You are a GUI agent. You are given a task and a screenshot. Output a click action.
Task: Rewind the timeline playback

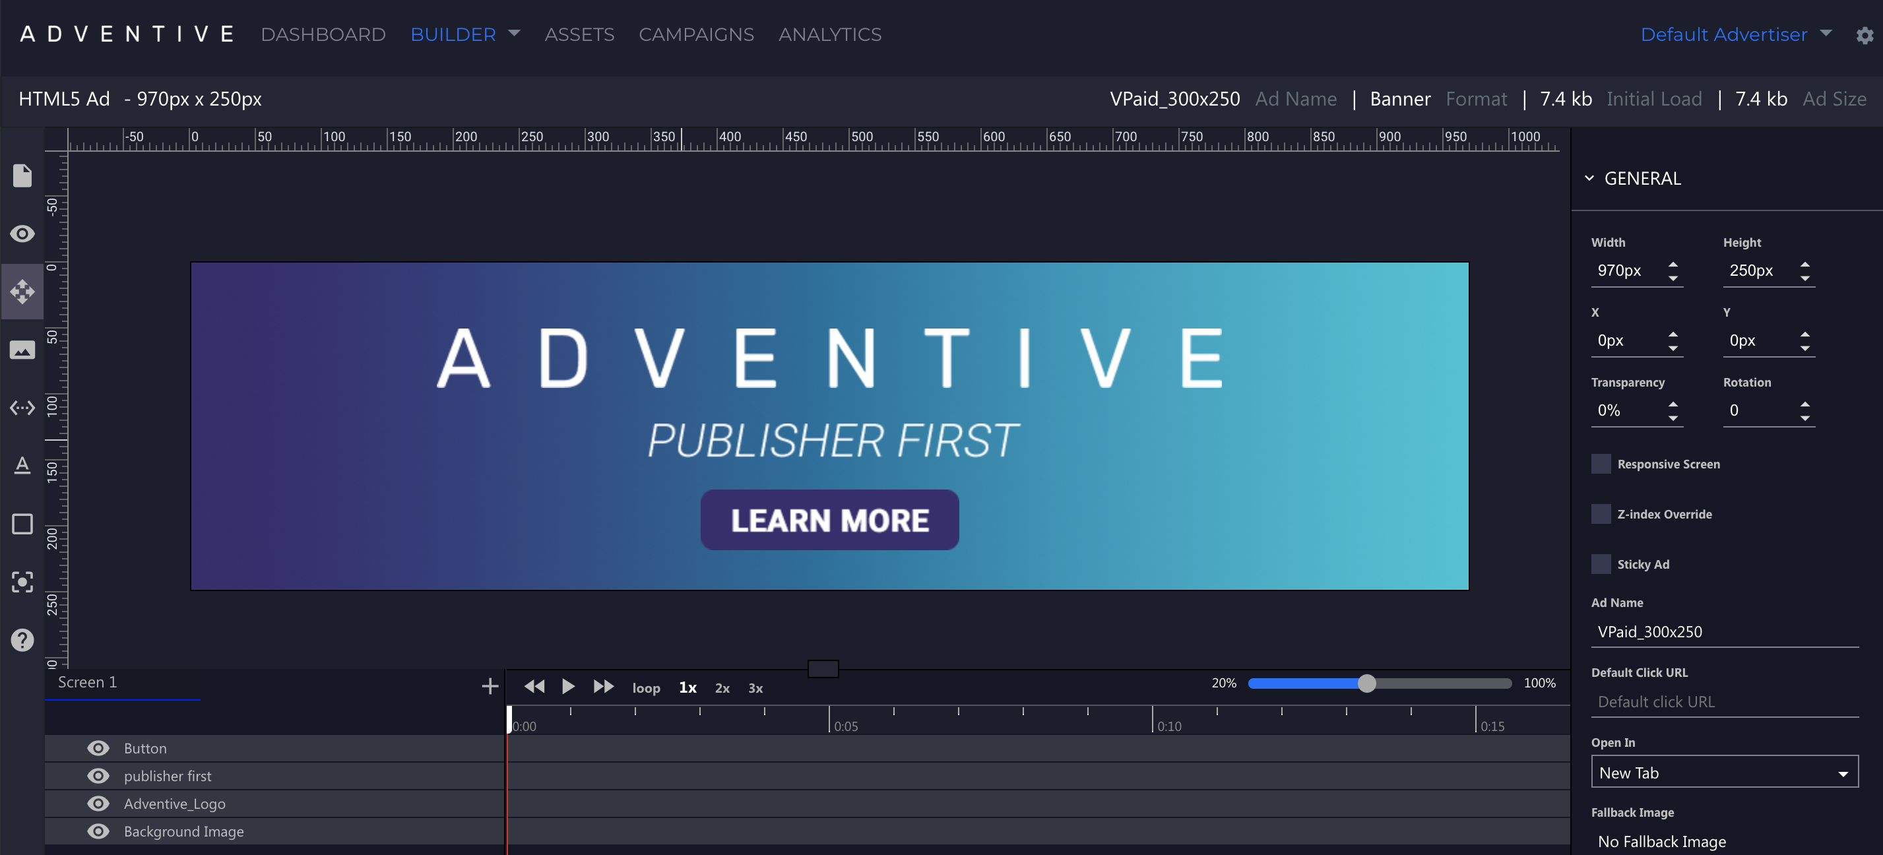coord(534,686)
